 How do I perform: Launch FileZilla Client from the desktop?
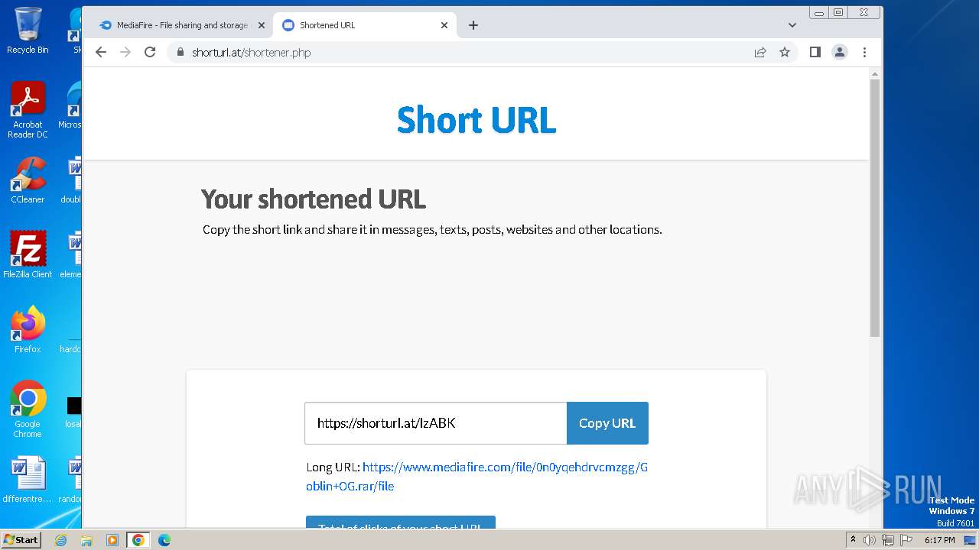pos(28,255)
